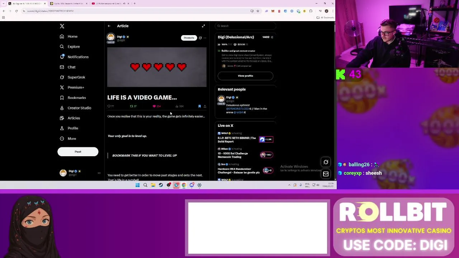Image resolution: width=459 pixels, height=258 pixels.
Task: Click the X search field
Action: point(246,26)
